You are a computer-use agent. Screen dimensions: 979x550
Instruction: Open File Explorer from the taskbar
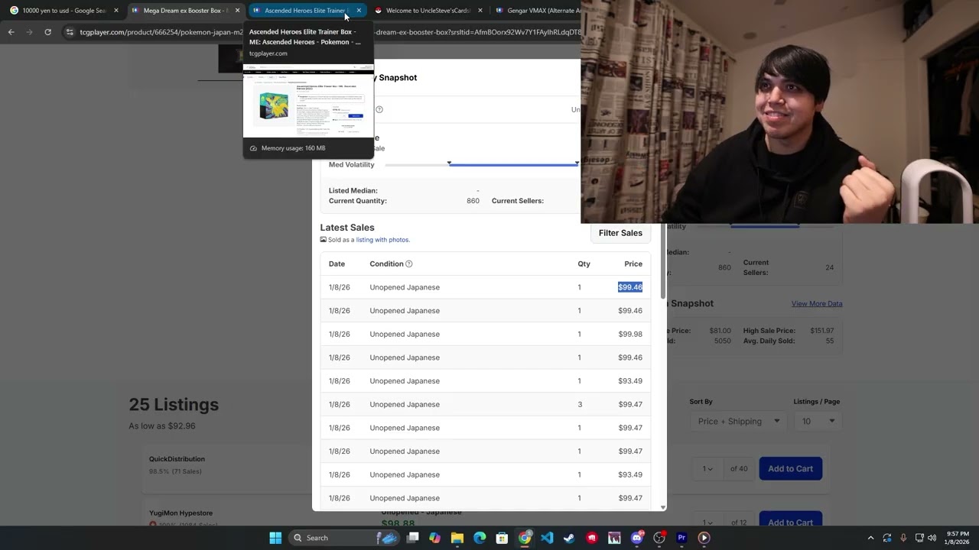tap(457, 538)
